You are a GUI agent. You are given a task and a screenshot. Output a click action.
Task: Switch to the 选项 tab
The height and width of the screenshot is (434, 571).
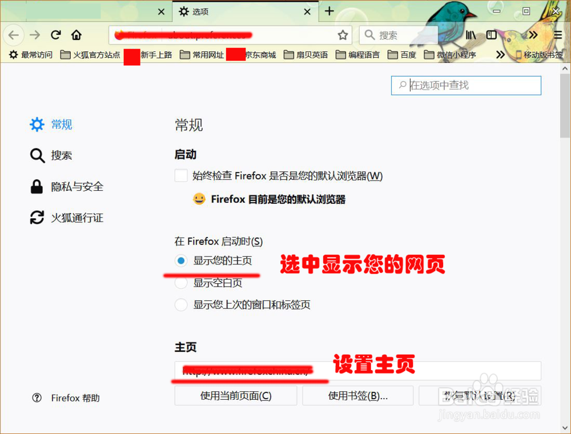pos(246,11)
